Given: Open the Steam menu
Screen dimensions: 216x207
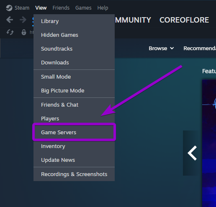Looking at the screenshot, I should point(22,8).
